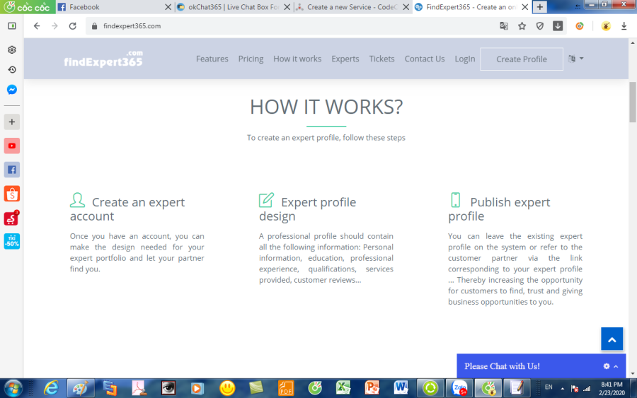The width and height of the screenshot is (637, 398).
Task: Click the colorful circle extension icon
Action: click(580, 26)
